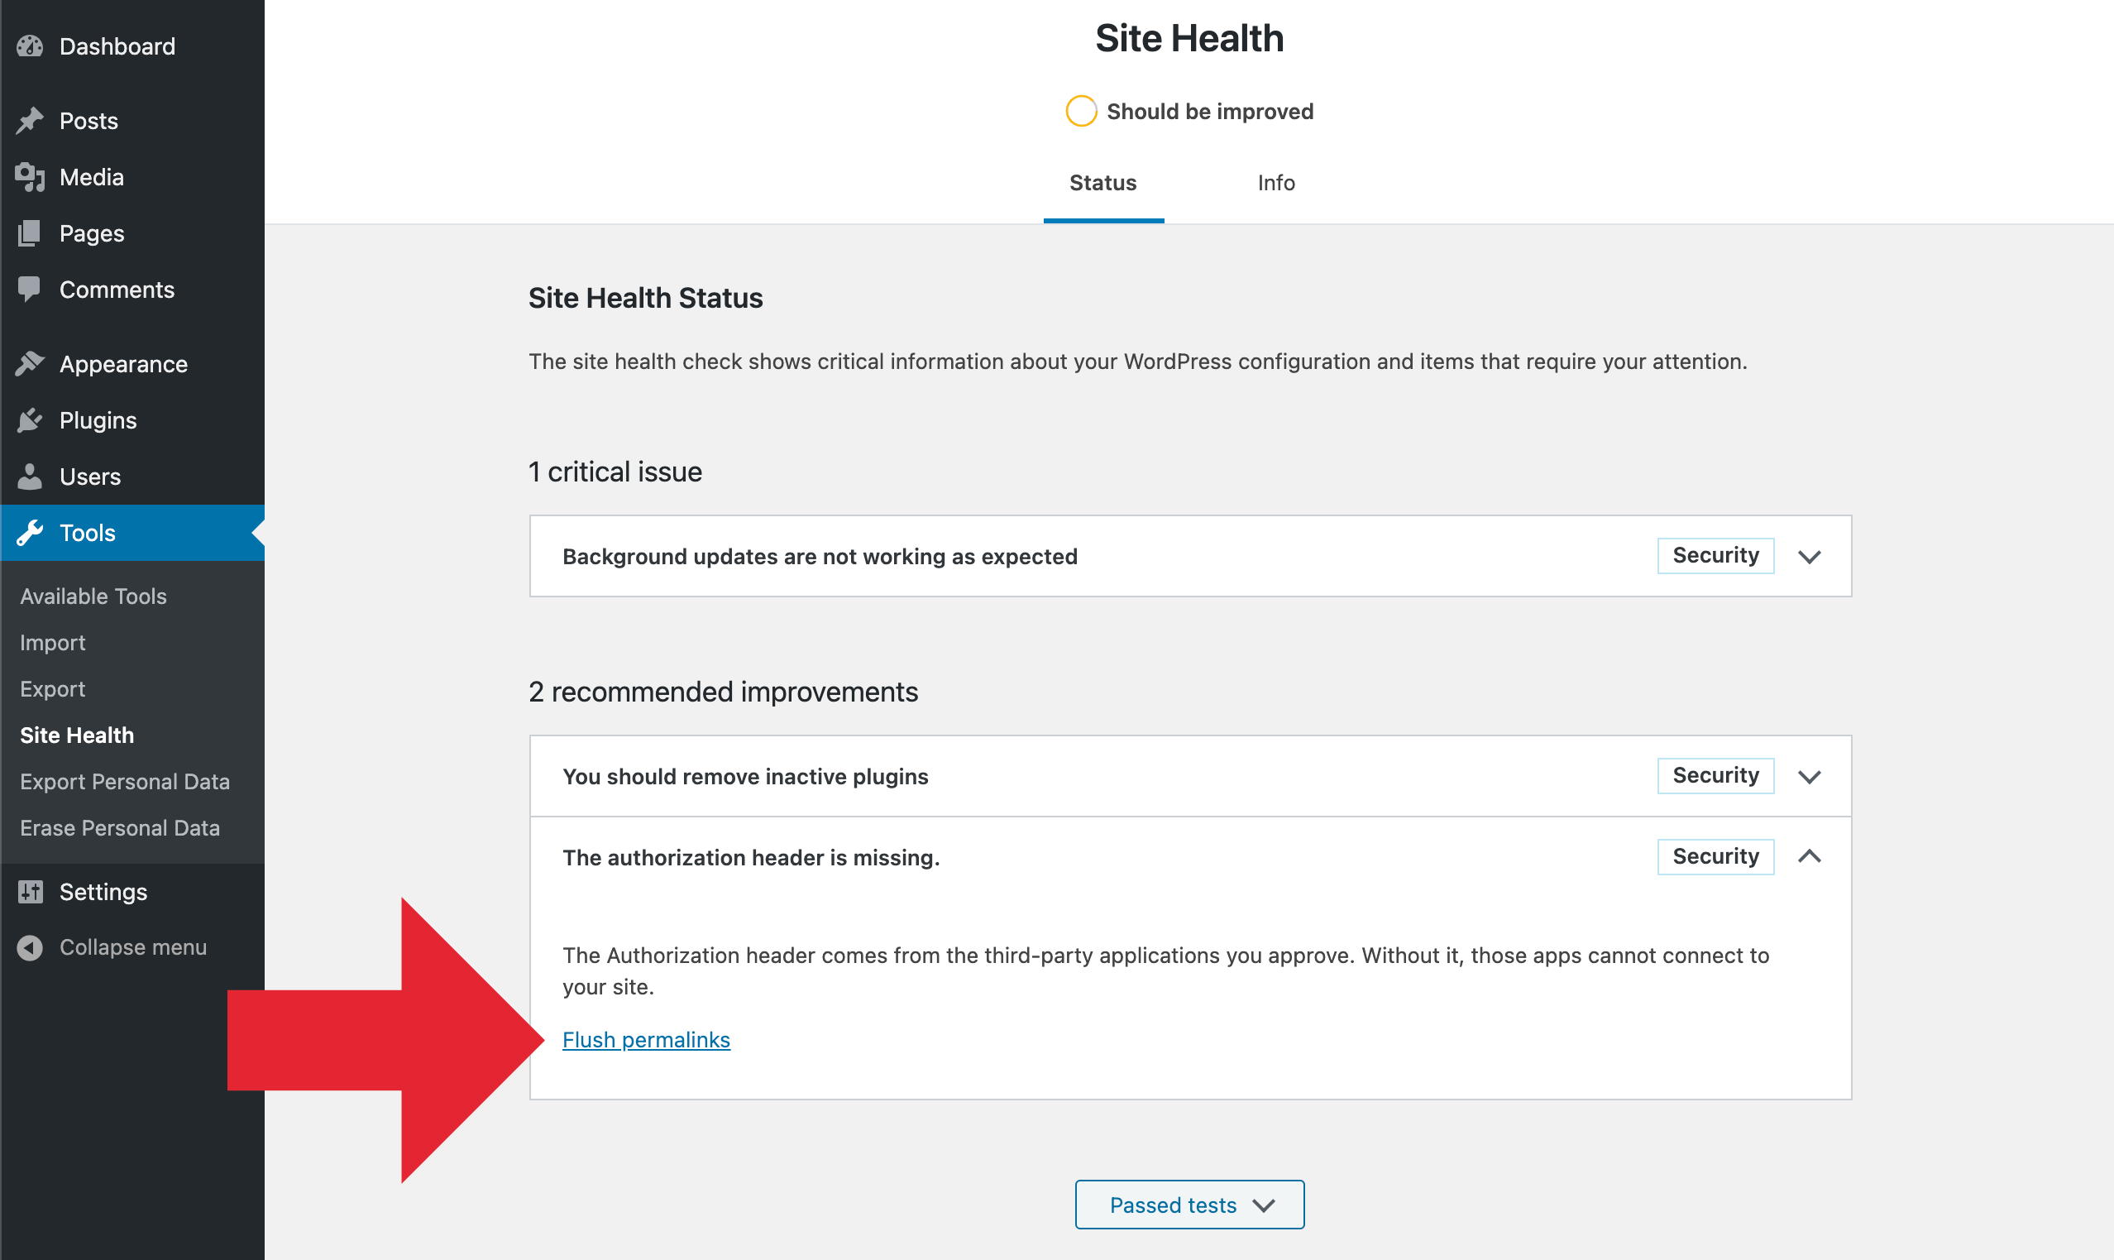Select the Posts pin icon

pyautogui.click(x=29, y=120)
